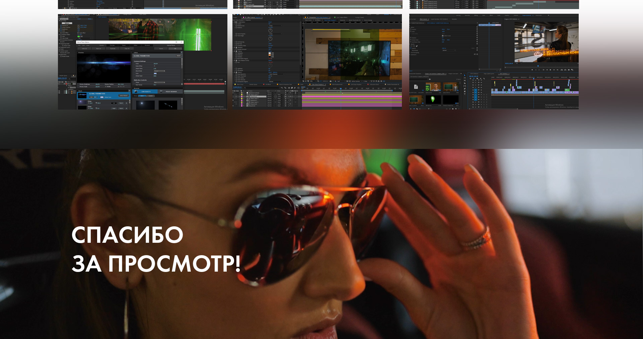Click the Selection arrow tool in Premiere
643x339 pixels.
(x=465, y=75)
